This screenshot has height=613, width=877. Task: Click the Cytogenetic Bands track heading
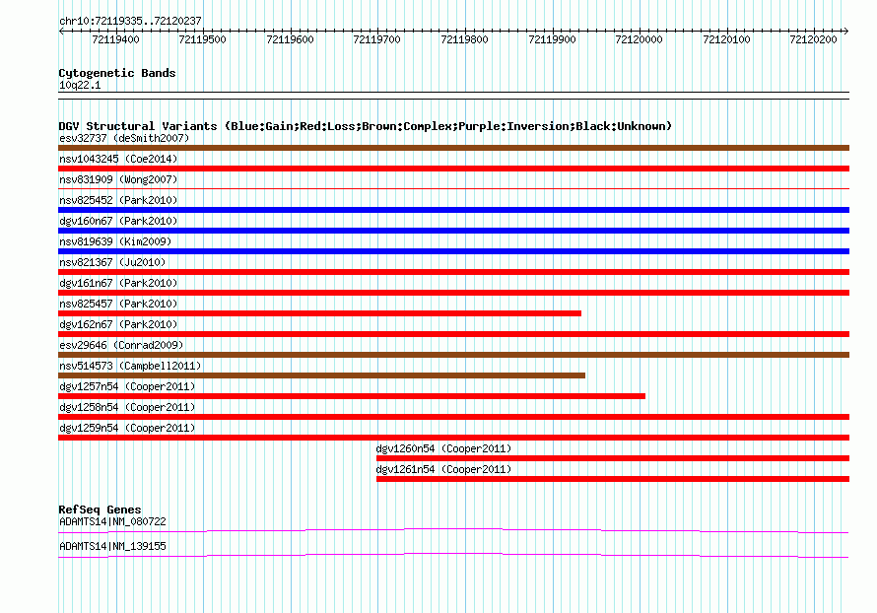click(x=117, y=73)
